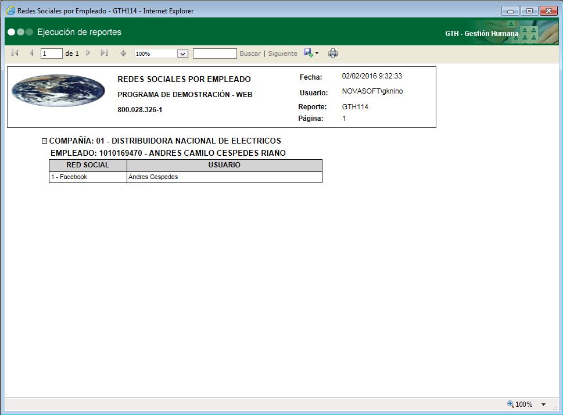Go to the first page of the report
Screen dimensions: 563x415
click(x=14, y=53)
